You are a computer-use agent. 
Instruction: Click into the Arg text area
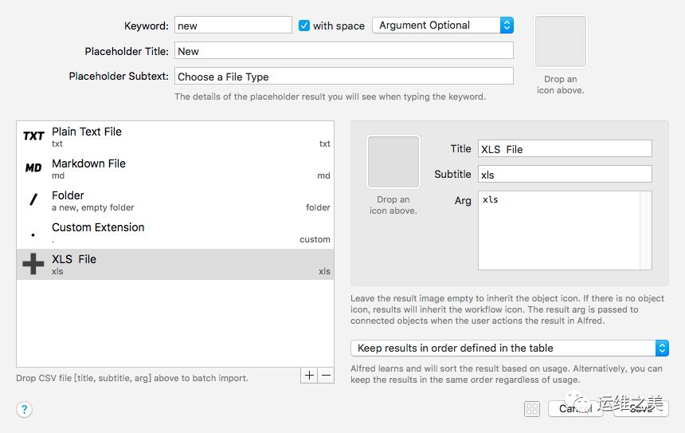point(565,230)
